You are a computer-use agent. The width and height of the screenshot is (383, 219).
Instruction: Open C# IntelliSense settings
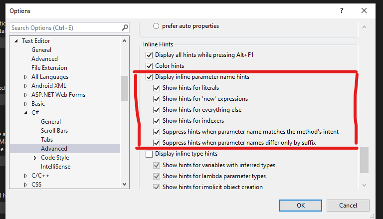56,167
